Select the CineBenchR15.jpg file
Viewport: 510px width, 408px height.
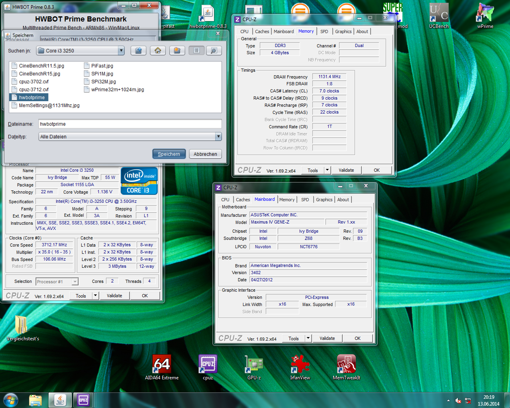(36, 74)
